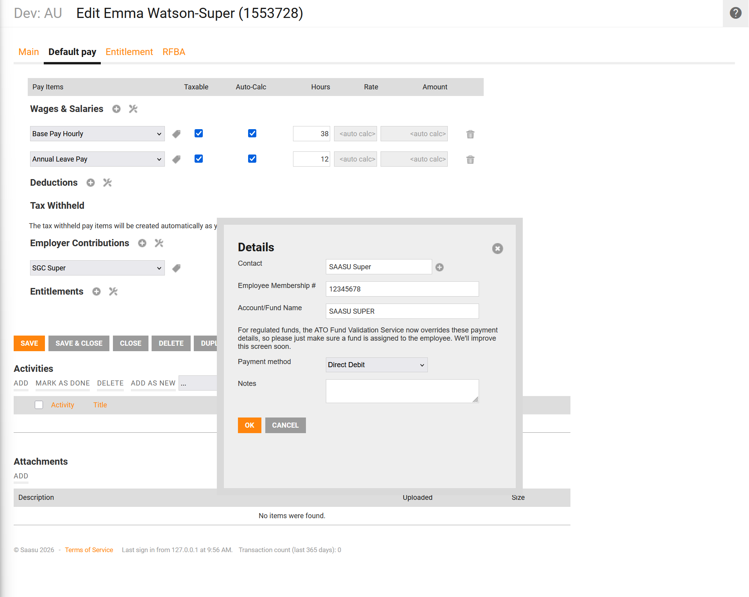The height and width of the screenshot is (597, 749).
Task: Click Annual Leave Pay rate auto calc field
Action: pos(356,159)
